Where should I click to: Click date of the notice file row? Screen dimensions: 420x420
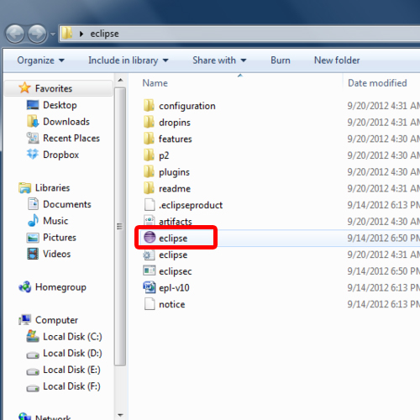pyautogui.click(x=384, y=304)
